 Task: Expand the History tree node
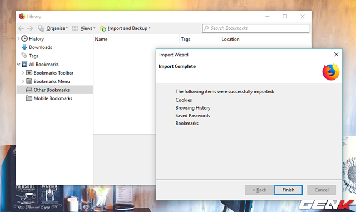18,38
